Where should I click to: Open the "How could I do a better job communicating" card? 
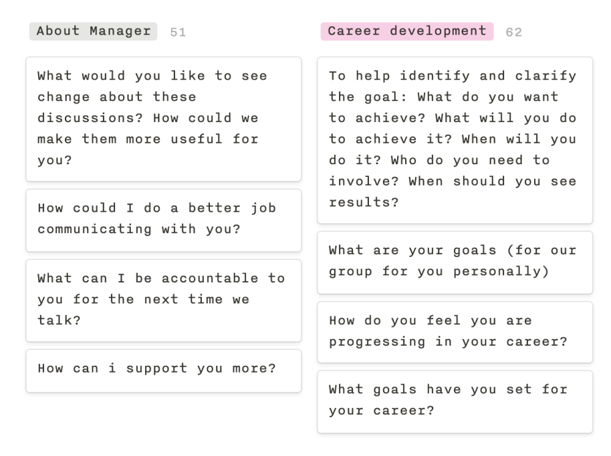[x=164, y=218]
